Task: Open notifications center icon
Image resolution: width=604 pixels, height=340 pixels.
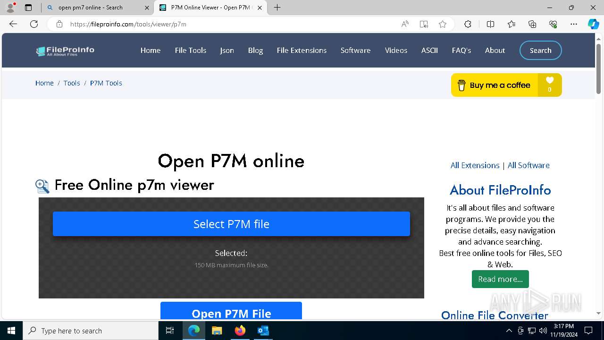Action: coord(588,331)
